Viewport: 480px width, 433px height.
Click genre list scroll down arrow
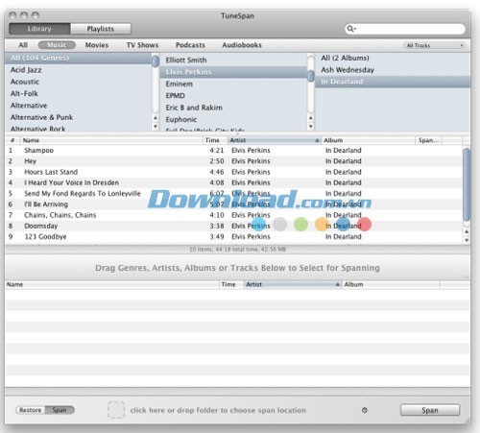[x=156, y=127]
